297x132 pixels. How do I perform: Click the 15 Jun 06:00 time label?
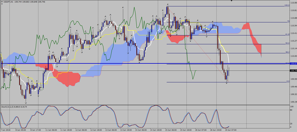point(170,130)
